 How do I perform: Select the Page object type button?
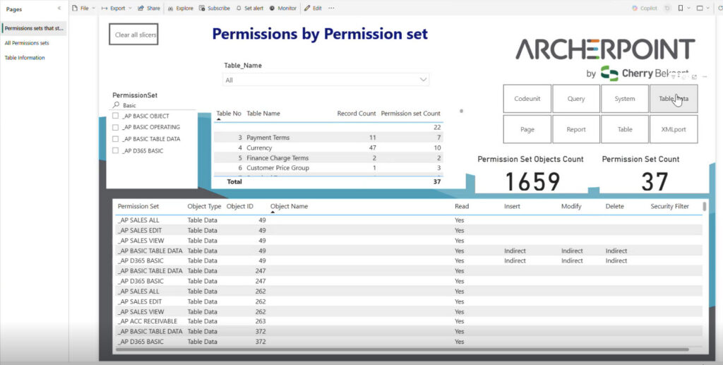coord(527,129)
